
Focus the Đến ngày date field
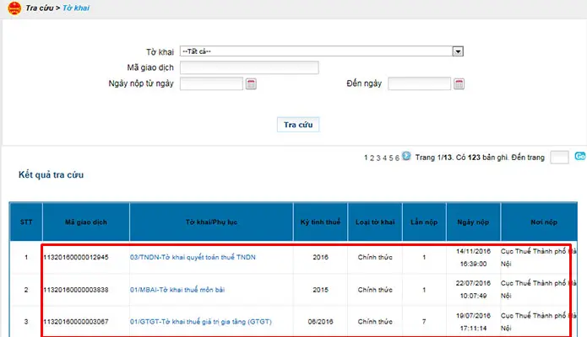(419, 83)
